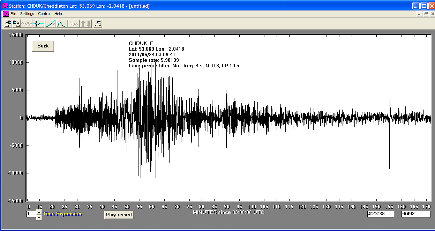The width and height of the screenshot is (435, 231).
Task: Click the 155 minute x-axis tick label
Action: click(x=389, y=207)
